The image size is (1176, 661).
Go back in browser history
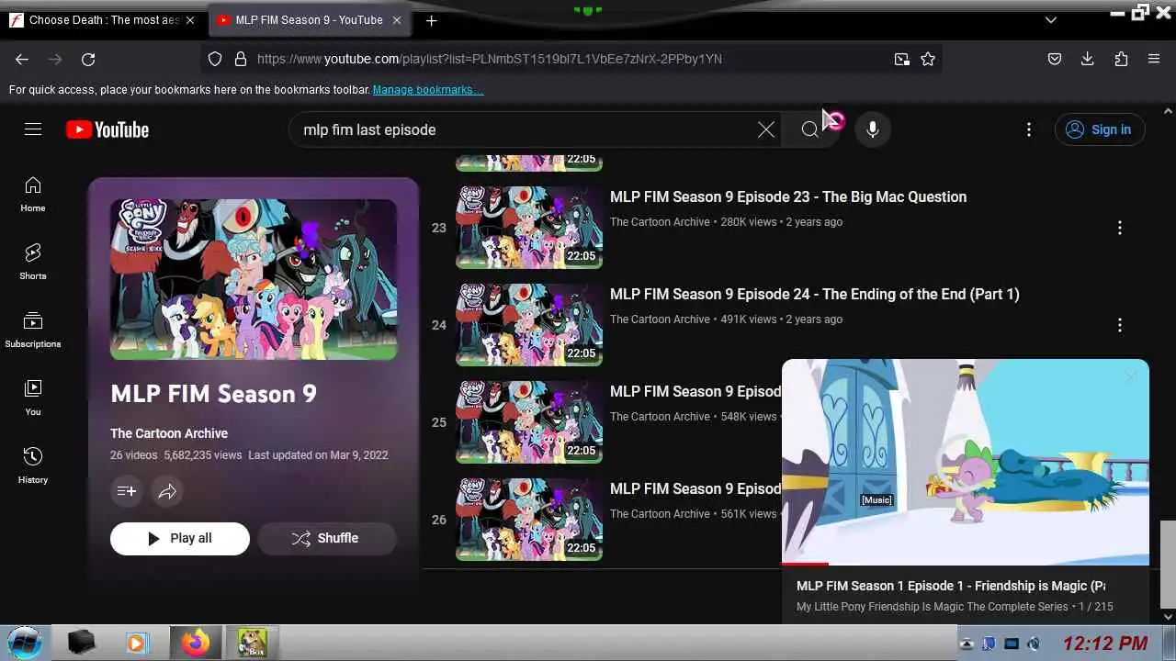22,59
